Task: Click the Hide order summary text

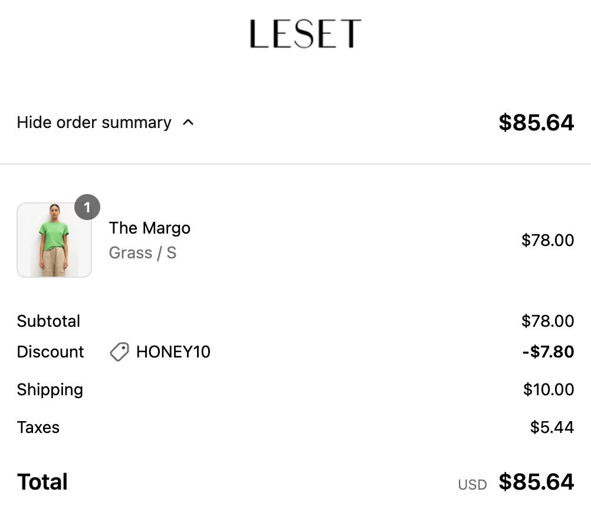Action: (94, 123)
